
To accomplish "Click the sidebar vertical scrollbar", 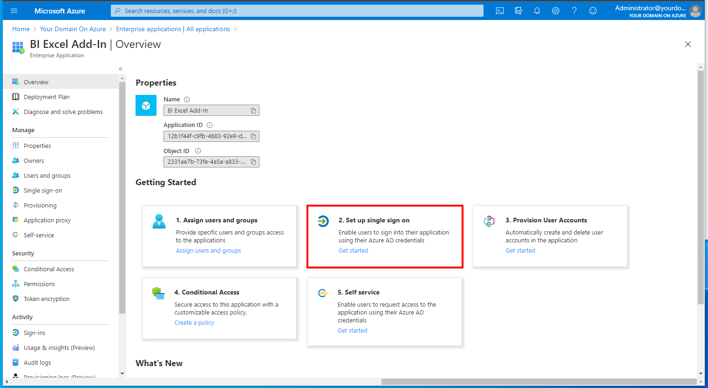I will pyautogui.click(x=122, y=198).
